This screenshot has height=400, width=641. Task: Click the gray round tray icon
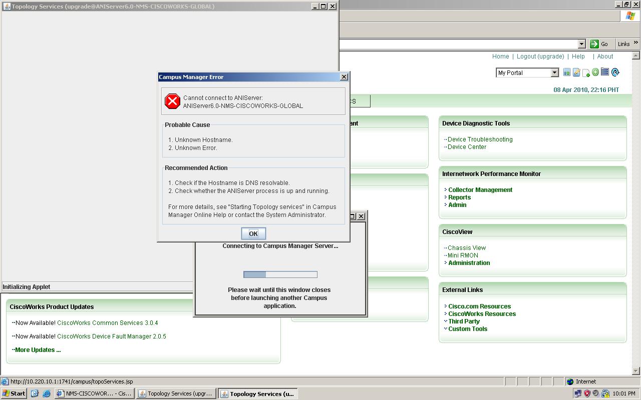[596, 393]
